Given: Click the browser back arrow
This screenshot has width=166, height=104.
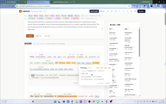Looking at the screenshot, I should 2,6.
